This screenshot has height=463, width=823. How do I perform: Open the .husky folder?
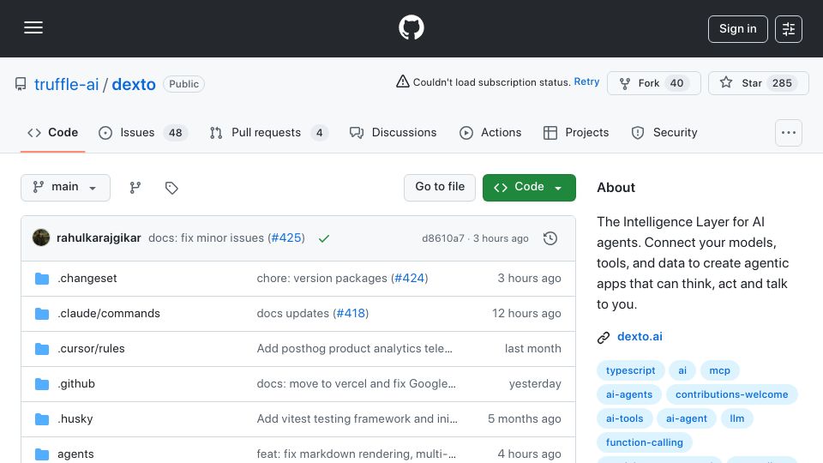pos(75,419)
